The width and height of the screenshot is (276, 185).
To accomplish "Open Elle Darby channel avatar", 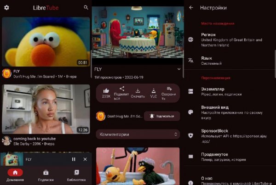I will click(7, 141).
